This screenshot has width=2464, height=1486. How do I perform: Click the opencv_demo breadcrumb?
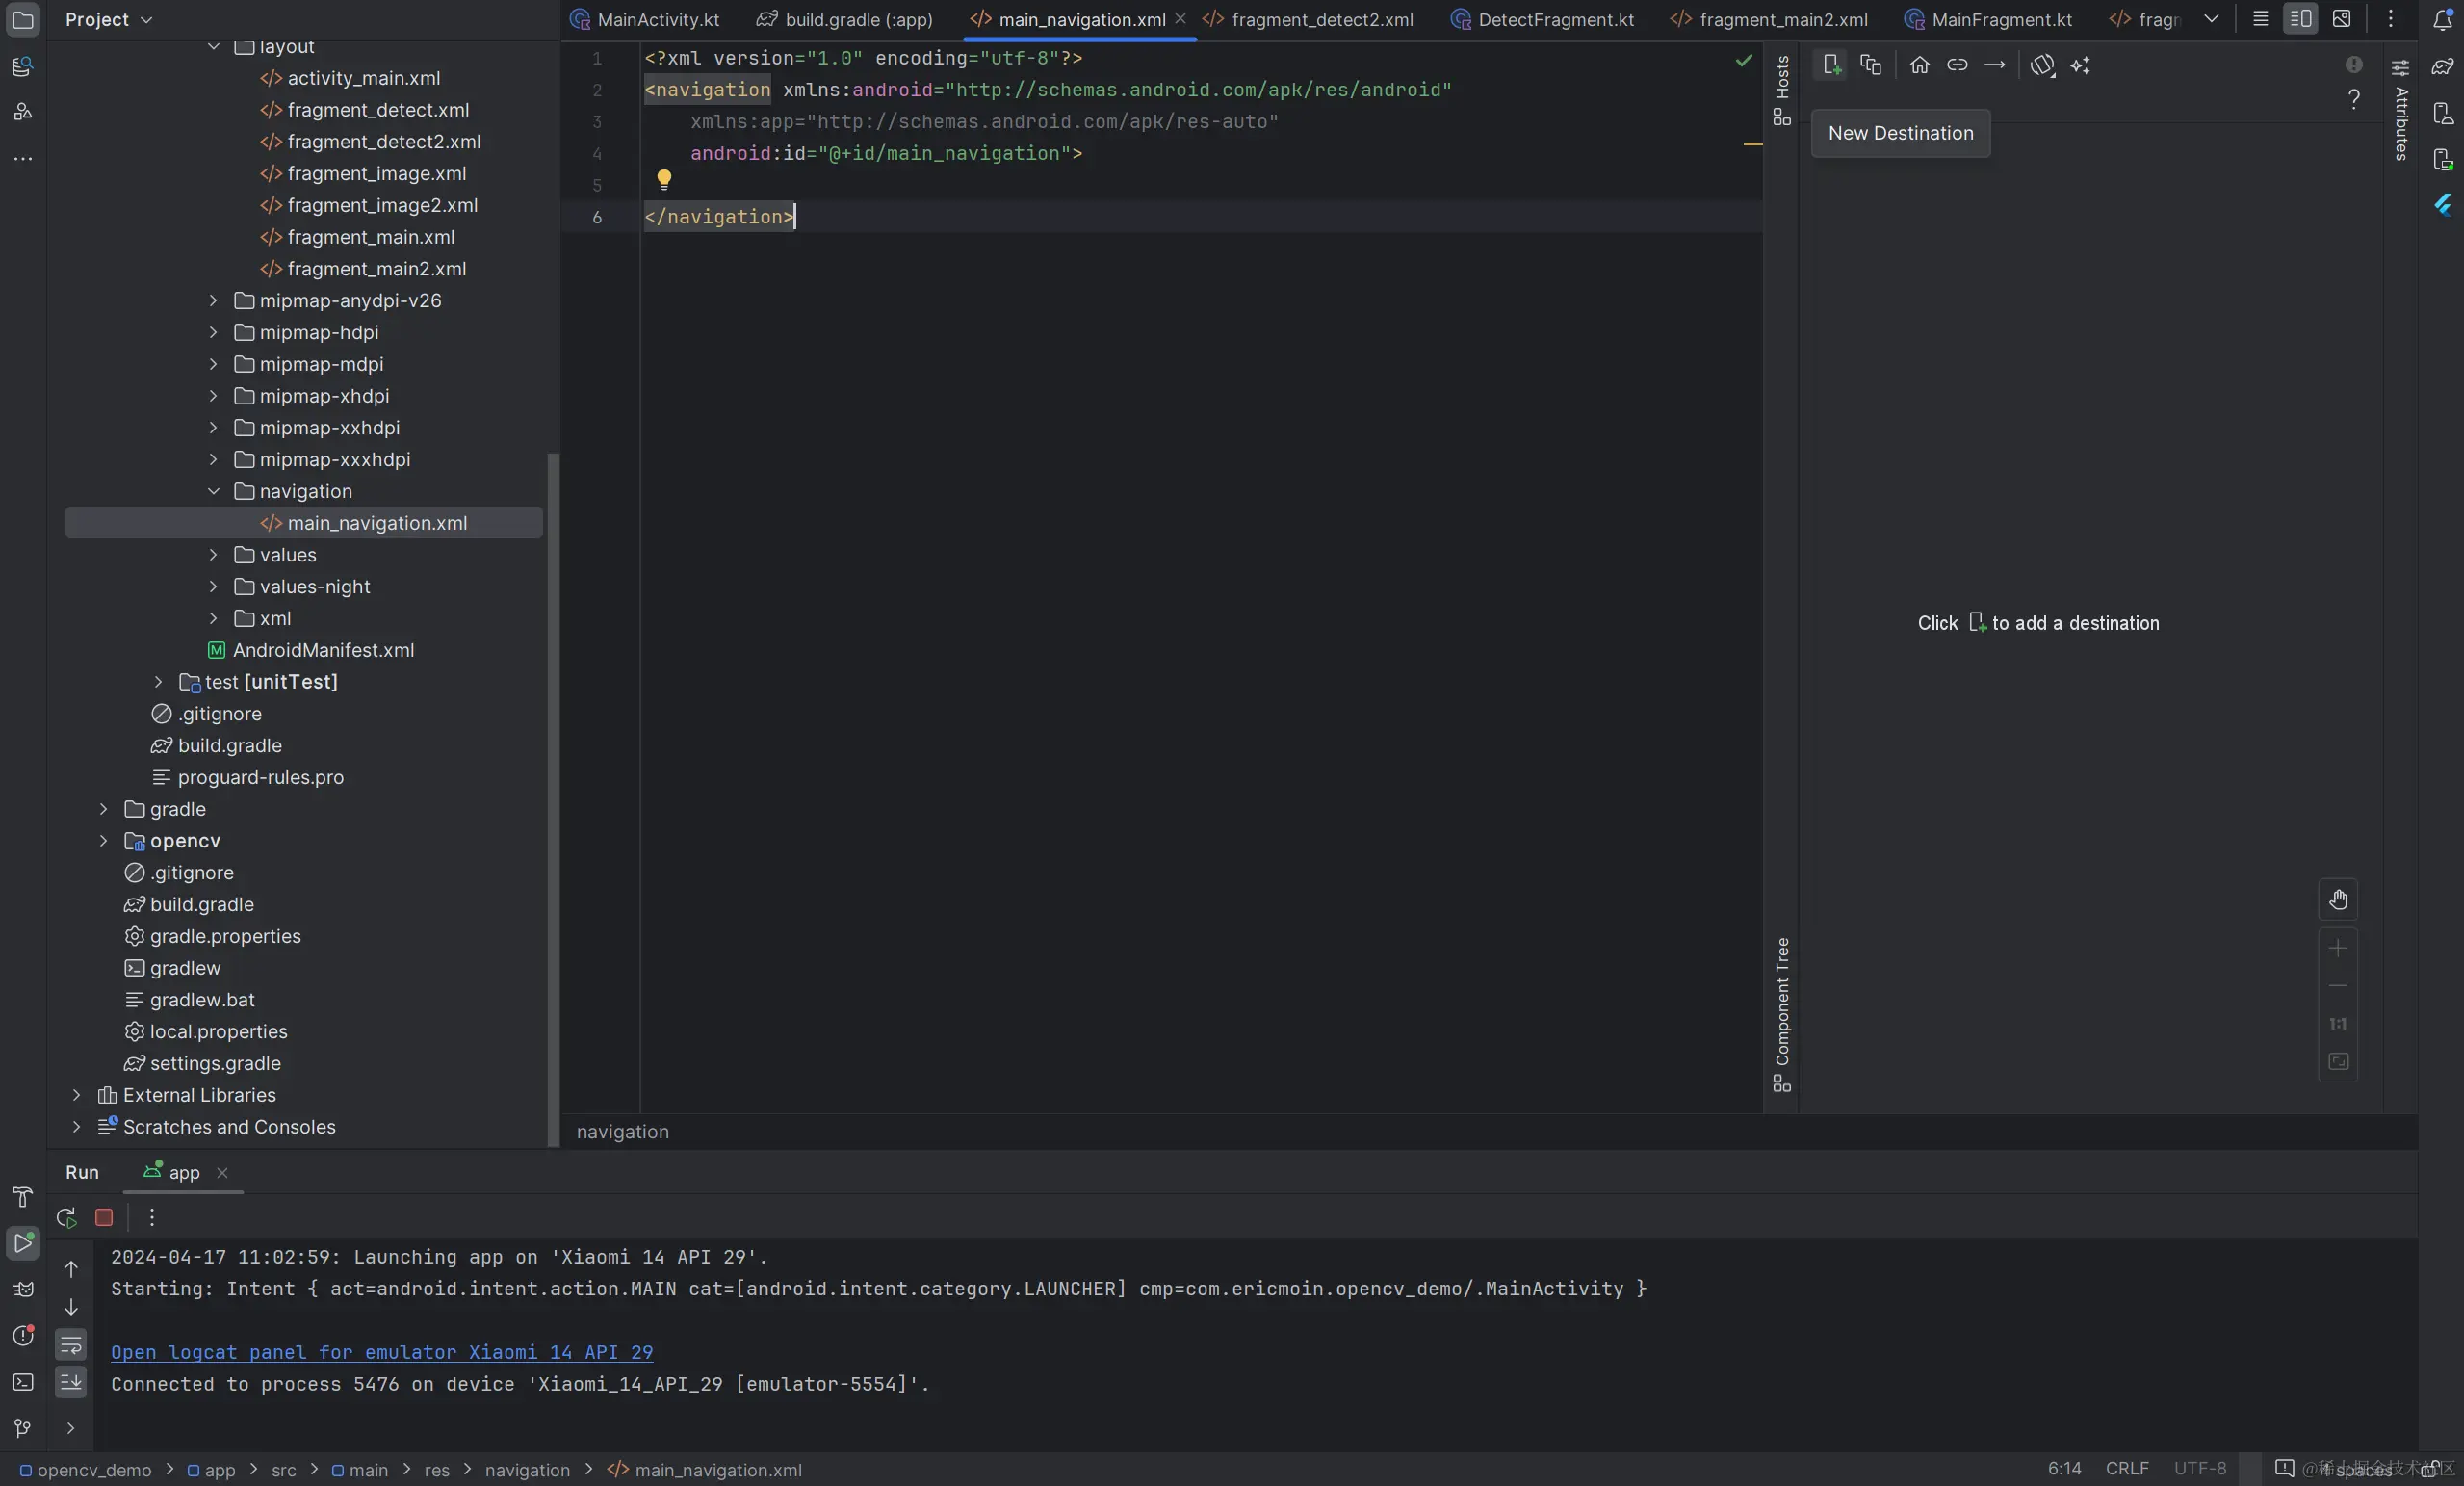coord(86,1469)
